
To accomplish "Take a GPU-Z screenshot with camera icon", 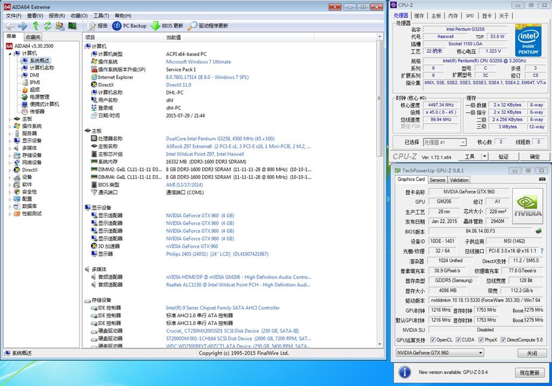I will coord(542,180).
